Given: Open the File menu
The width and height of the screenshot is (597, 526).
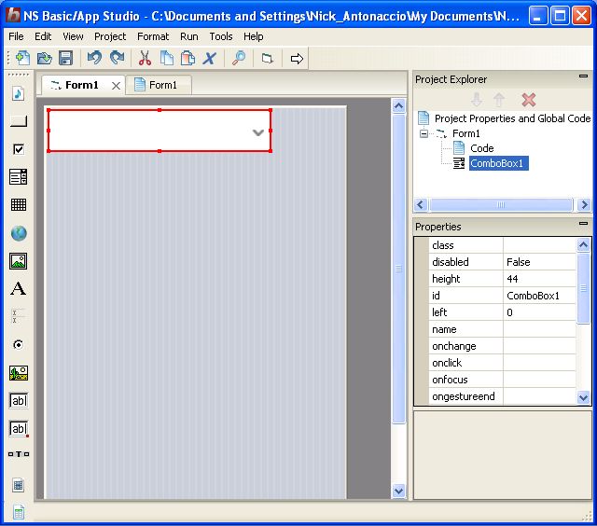Looking at the screenshot, I should [16, 36].
